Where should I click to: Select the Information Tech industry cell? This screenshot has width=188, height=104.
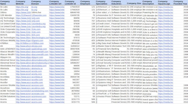point(119,46)
